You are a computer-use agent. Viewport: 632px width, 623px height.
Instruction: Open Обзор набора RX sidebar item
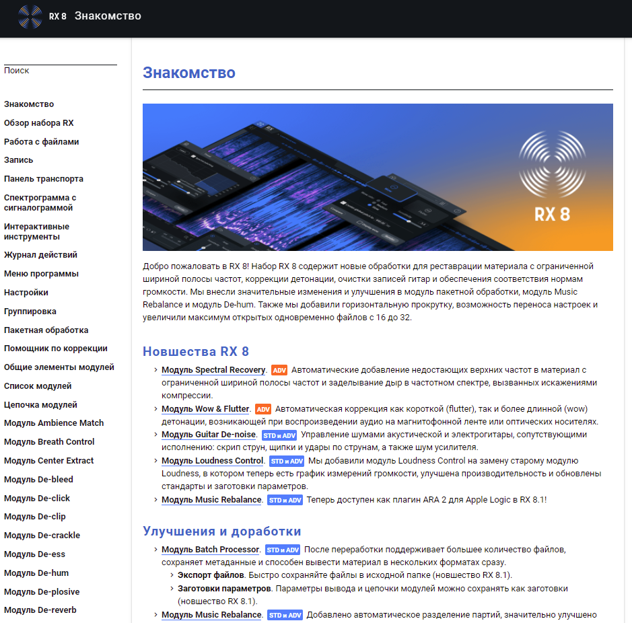[38, 123]
